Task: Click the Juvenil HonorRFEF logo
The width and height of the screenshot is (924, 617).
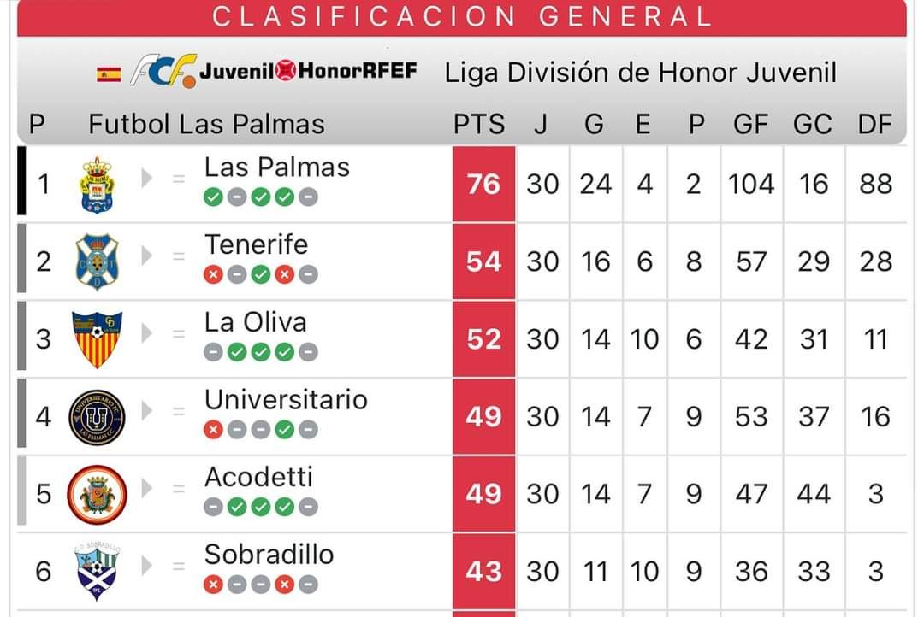Action: pos(308,71)
